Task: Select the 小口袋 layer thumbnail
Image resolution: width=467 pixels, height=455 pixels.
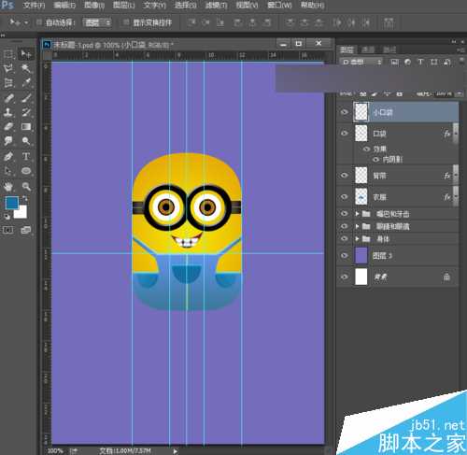Action: (361, 111)
